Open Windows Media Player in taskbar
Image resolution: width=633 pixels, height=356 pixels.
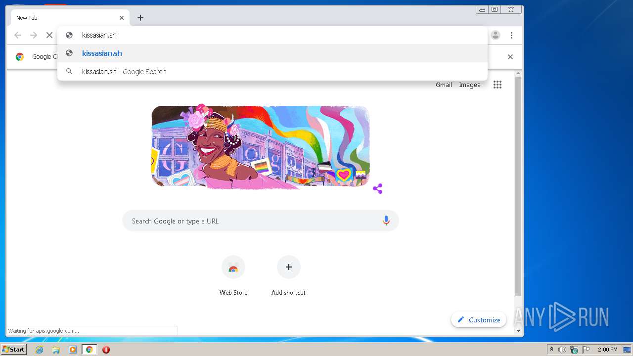pyautogui.click(x=73, y=350)
